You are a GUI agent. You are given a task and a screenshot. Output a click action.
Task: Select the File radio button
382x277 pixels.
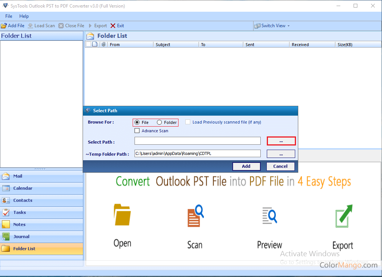click(x=137, y=122)
